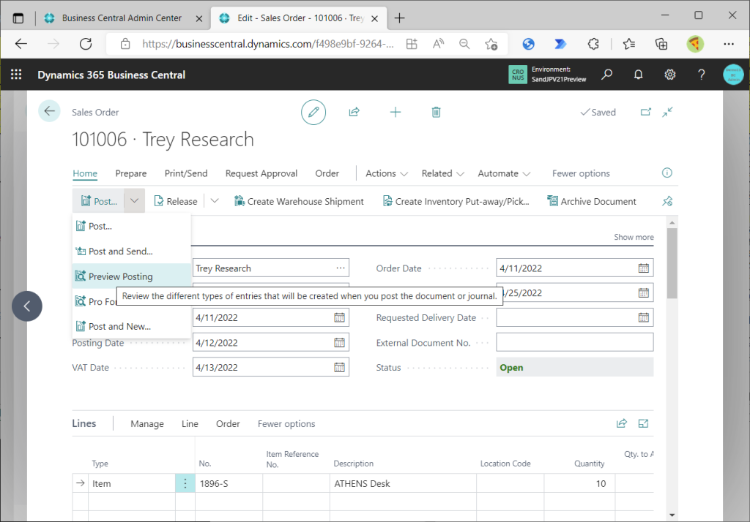
Task: Open a new browser tab
Action: tap(399, 18)
